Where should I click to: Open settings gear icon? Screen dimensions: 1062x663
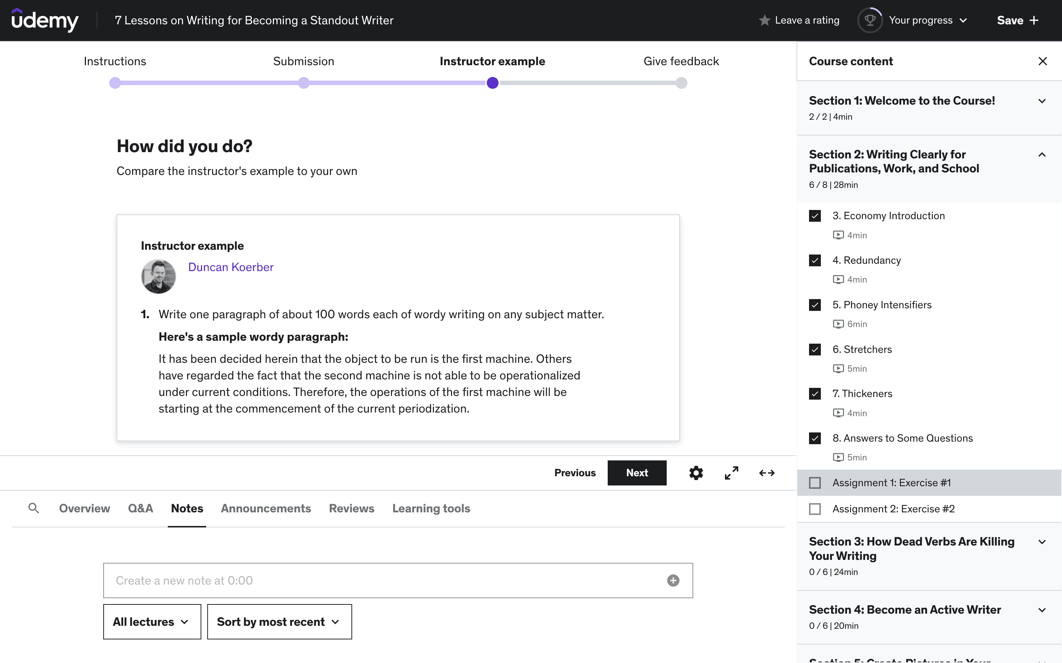pyautogui.click(x=695, y=473)
